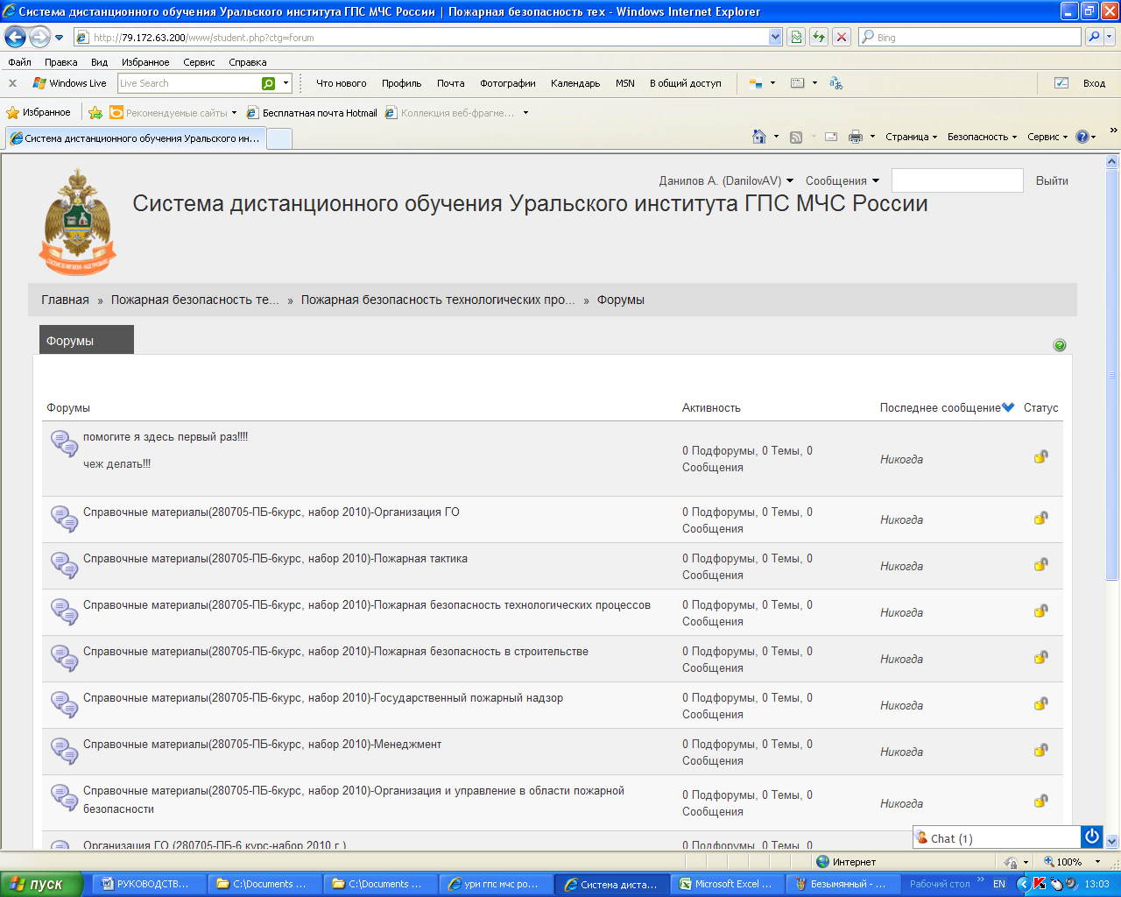The image size is (1121, 897).
Task: Click the Почта link in Windows Live toolbar
Action: [450, 83]
